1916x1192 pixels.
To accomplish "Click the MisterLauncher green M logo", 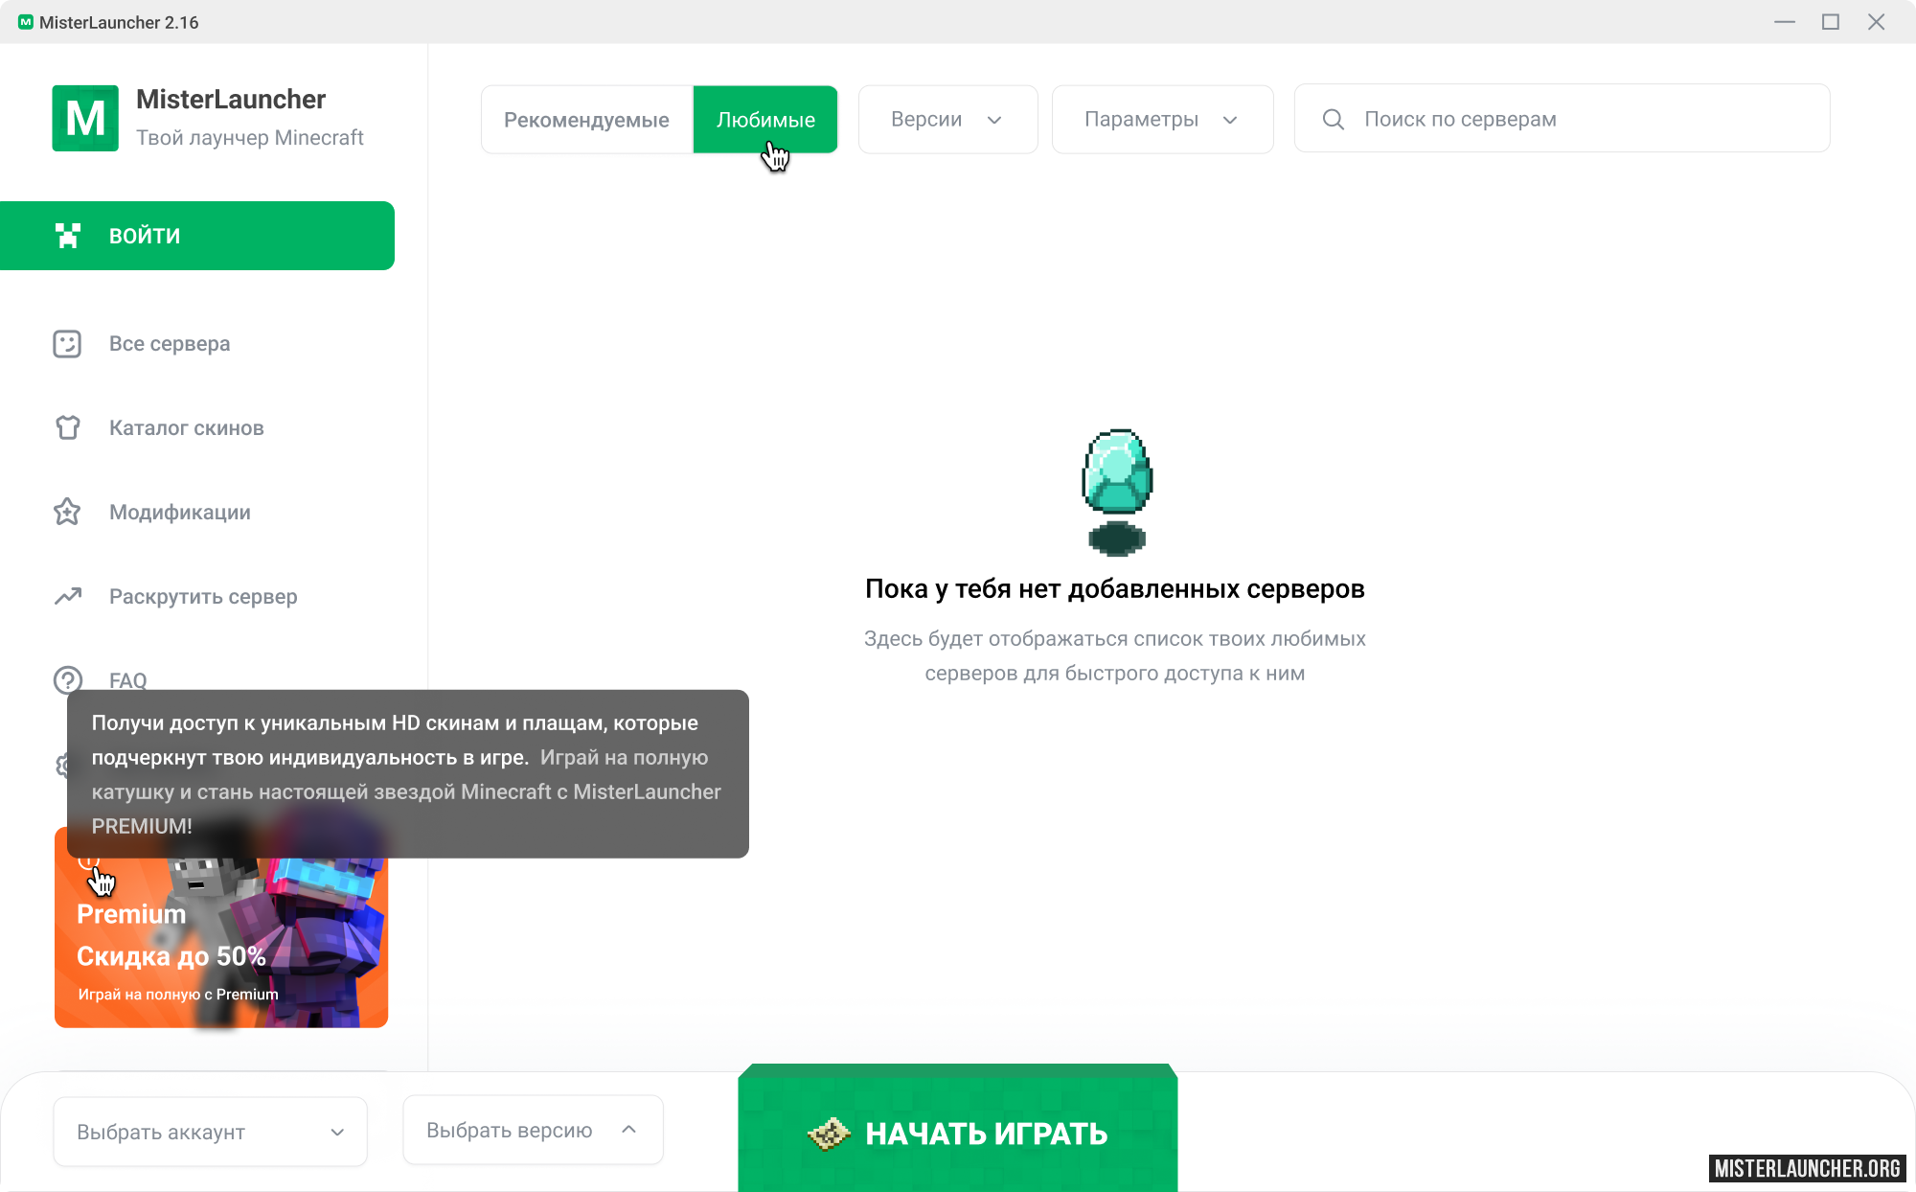I will (x=85, y=118).
